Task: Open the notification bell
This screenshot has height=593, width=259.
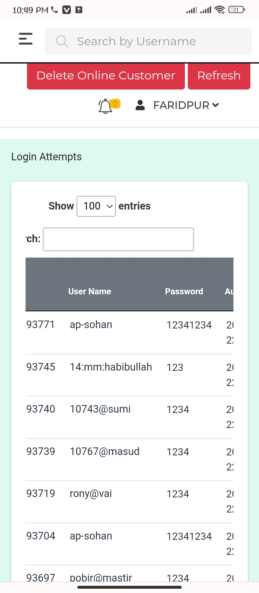Action: click(105, 106)
